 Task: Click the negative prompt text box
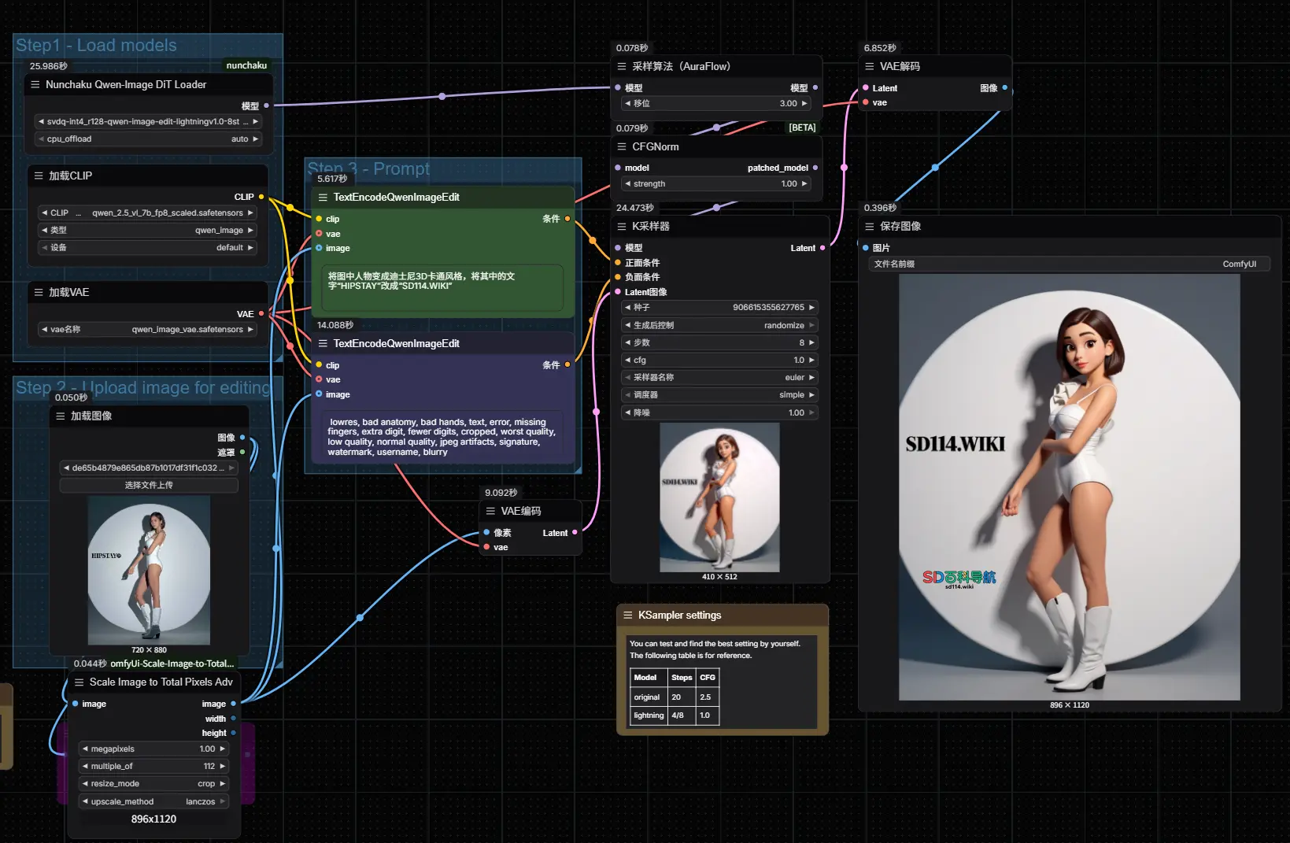[444, 437]
